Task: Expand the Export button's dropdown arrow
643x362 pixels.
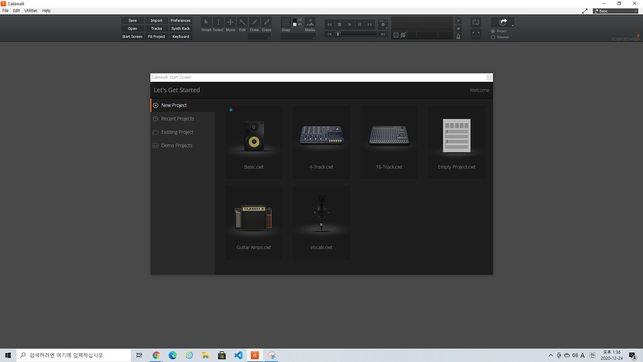Action: coord(512,25)
